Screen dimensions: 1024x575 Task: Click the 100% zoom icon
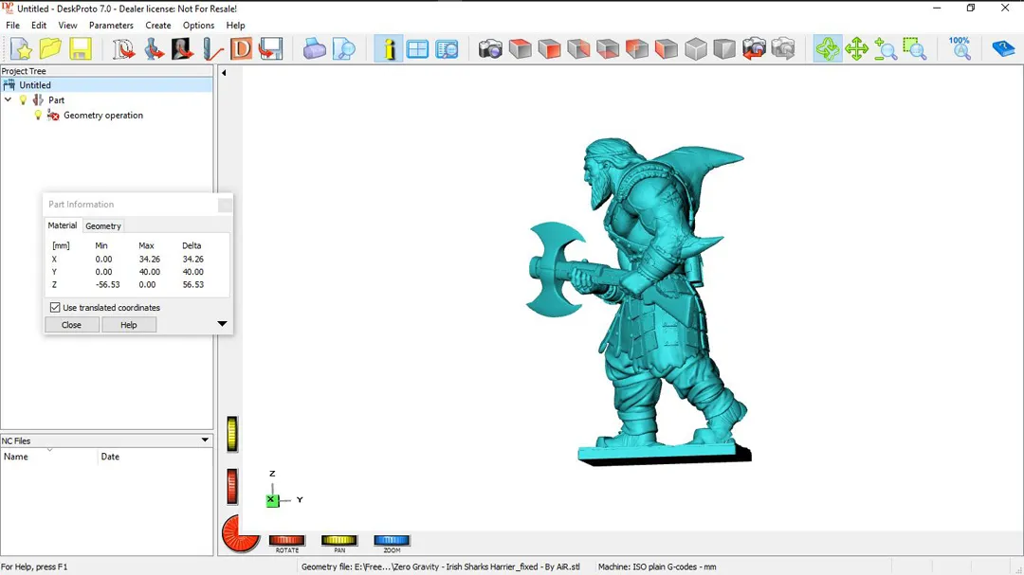(960, 49)
